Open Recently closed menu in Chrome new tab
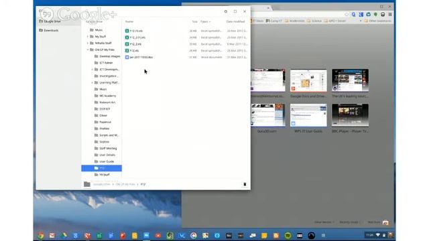Viewport: 429px width, 241px height. (350, 222)
